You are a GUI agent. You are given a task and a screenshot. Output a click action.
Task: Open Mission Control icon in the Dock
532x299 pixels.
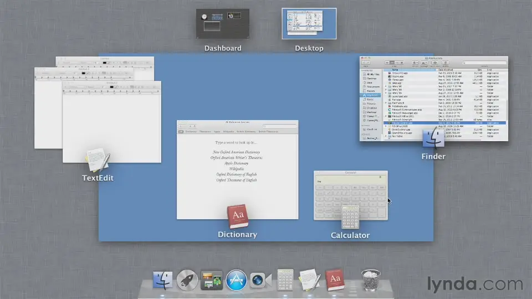point(211,280)
